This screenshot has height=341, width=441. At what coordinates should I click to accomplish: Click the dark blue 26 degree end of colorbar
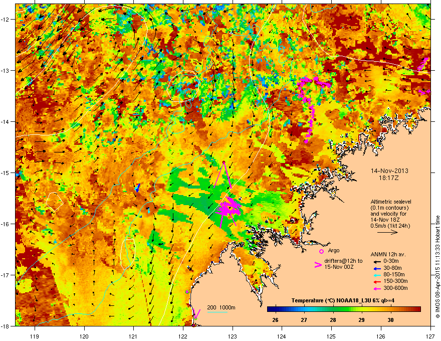(271, 309)
